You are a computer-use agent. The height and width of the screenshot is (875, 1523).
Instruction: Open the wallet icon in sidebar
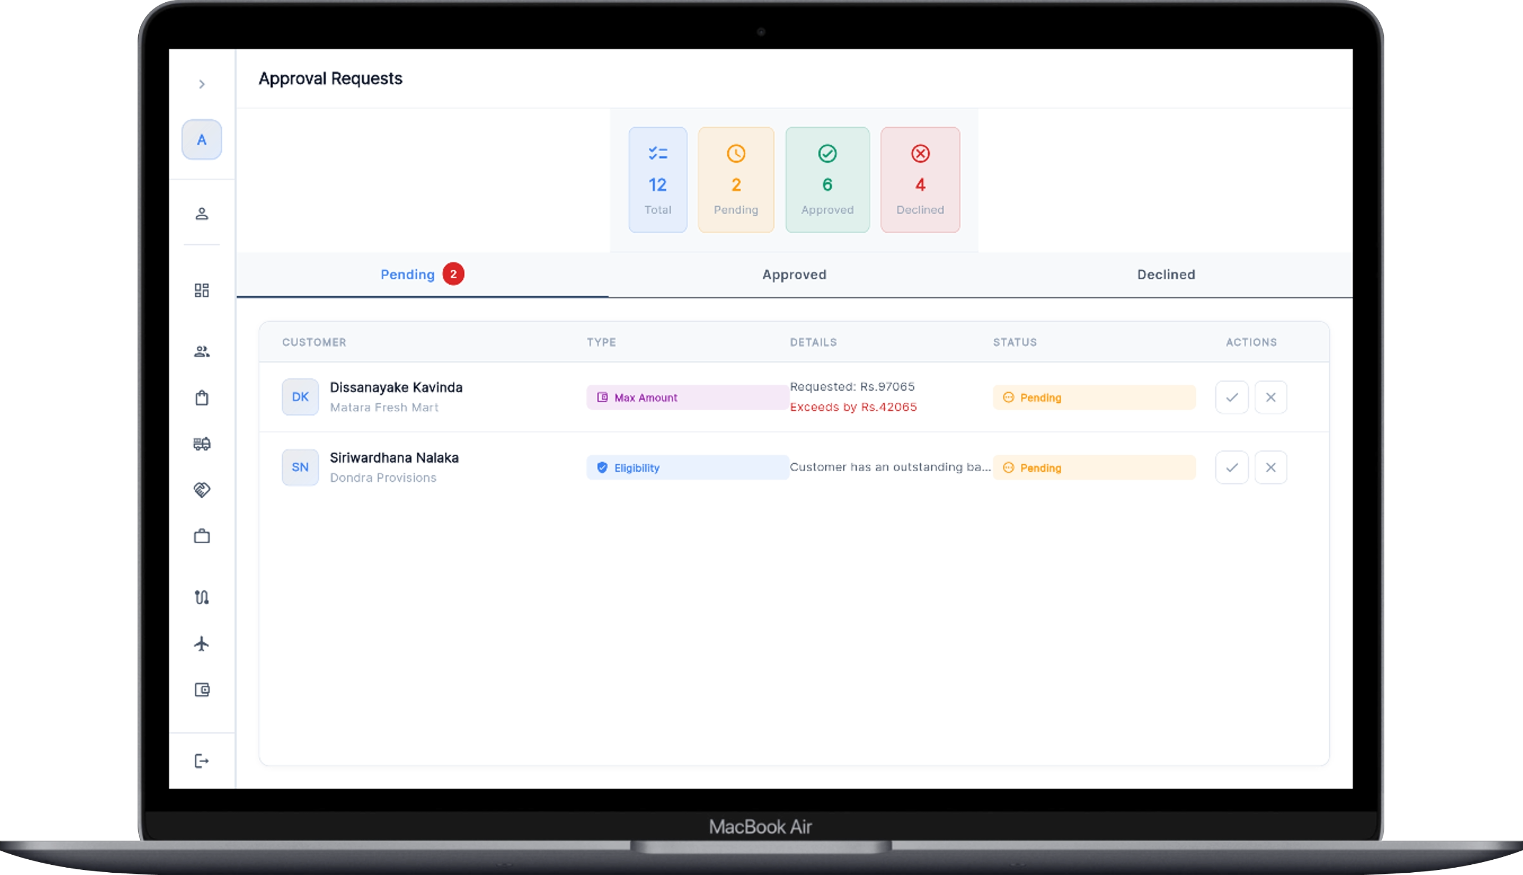click(x=202, y=690)
